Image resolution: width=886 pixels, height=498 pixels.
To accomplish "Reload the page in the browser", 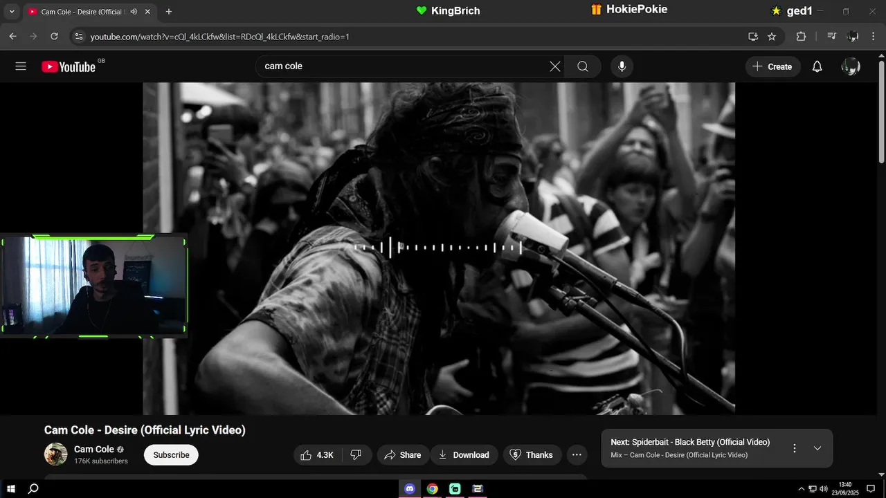I will coord(54,36).
